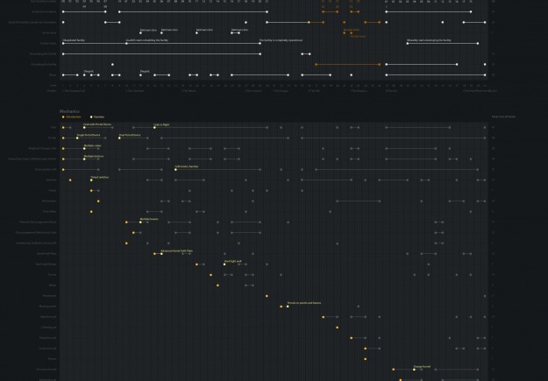Click the orange introduction dot in Toxic Water row

(x=91, y=212)
